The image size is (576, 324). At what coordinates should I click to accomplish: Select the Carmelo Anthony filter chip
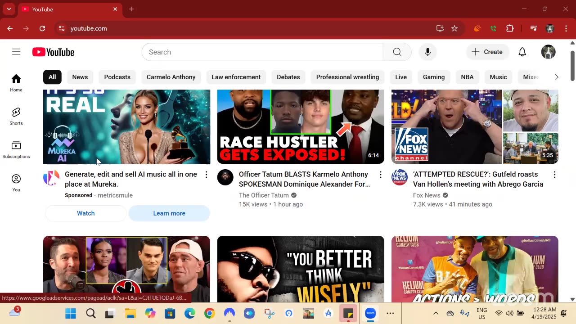[171, 77]
